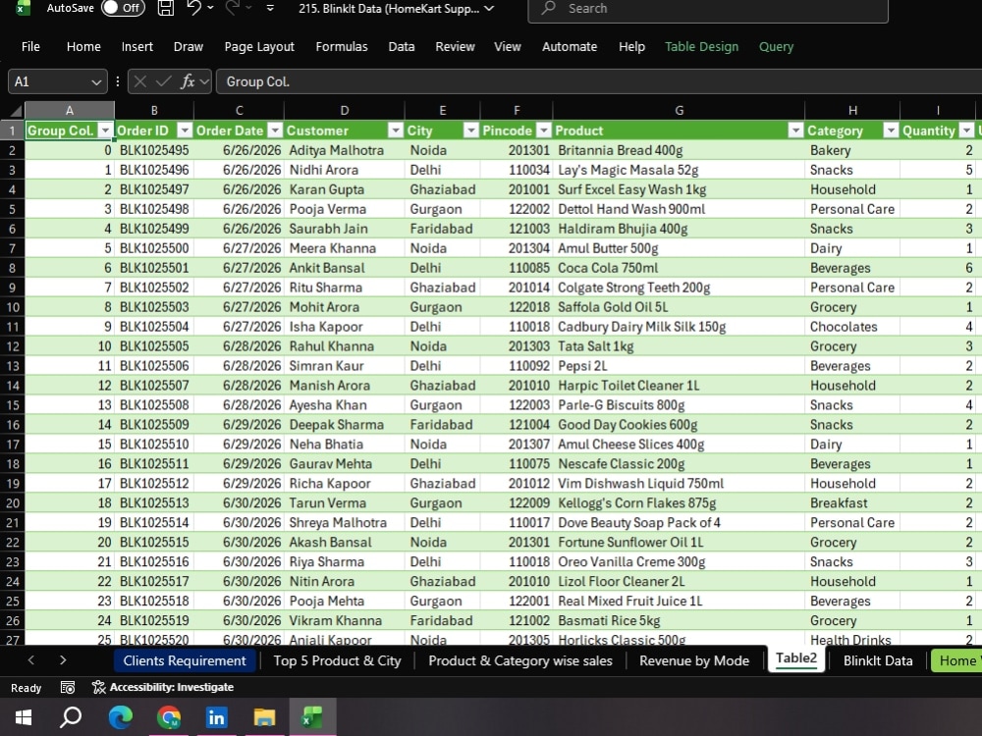Click the Save floppy disk icon
The width and height of the screenshot is (982, 736).
[165, 8]
